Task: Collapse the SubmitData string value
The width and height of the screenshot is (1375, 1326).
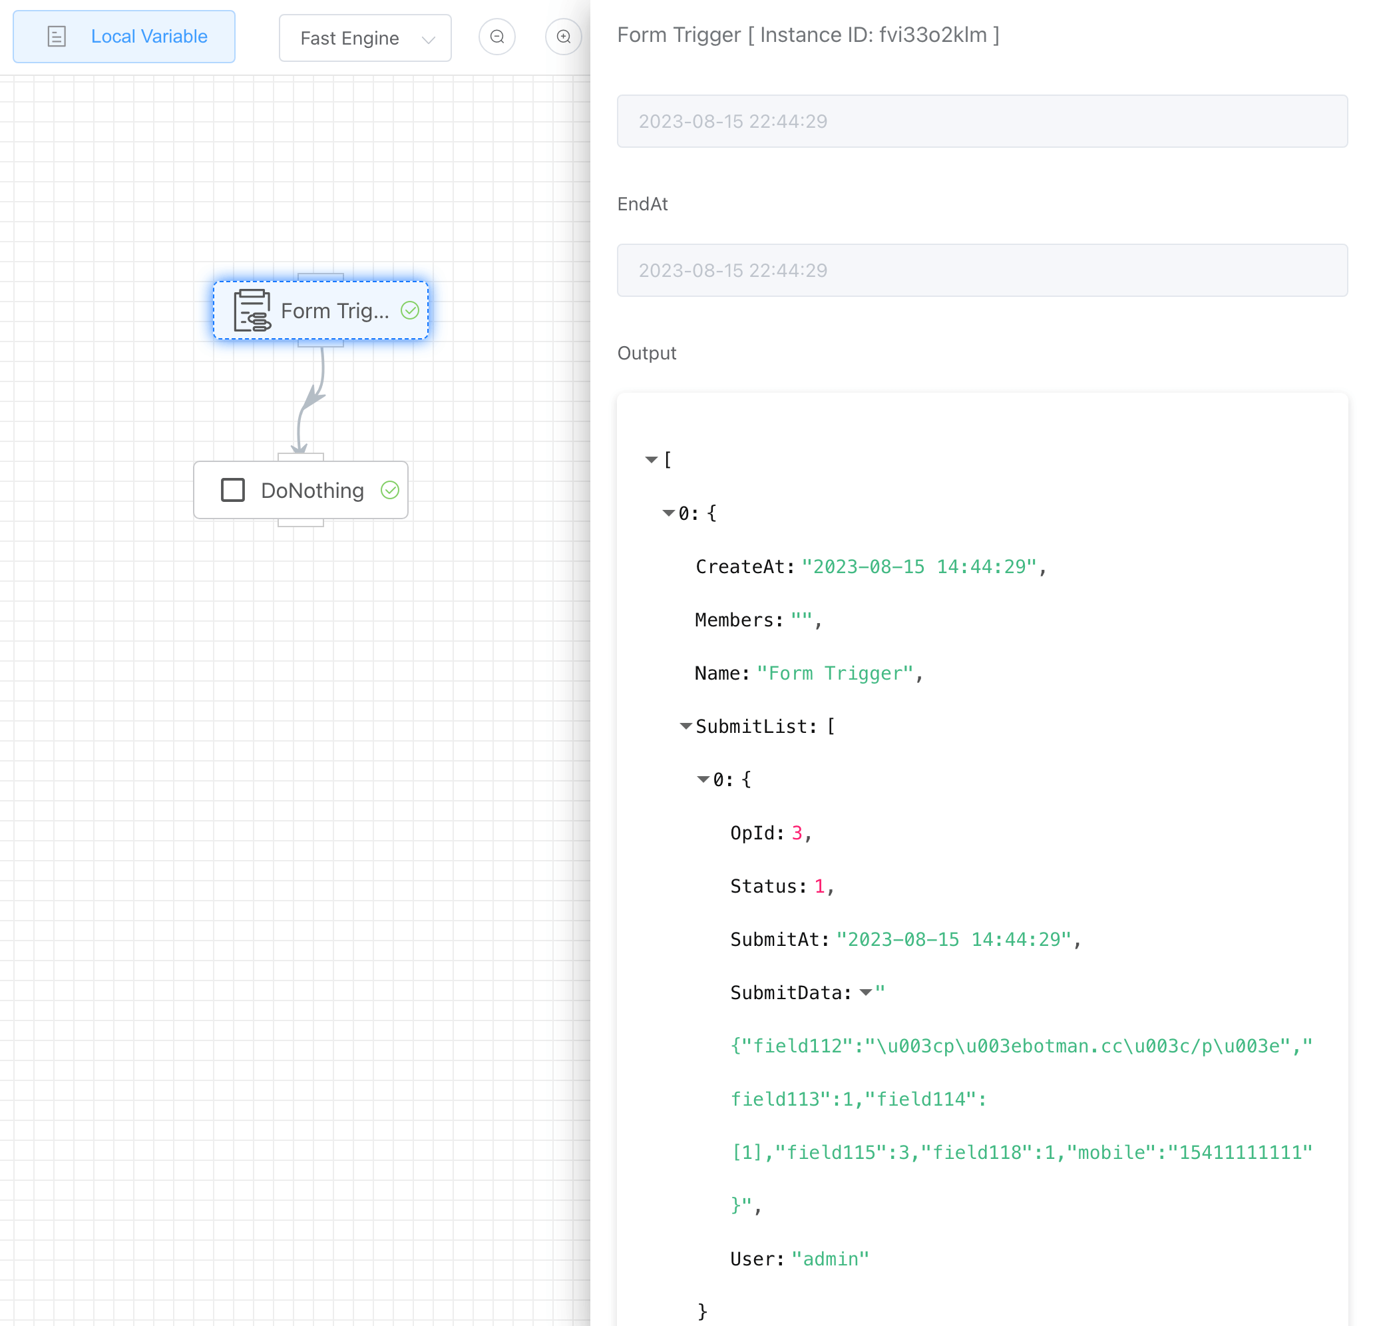Action: [866, 992]
